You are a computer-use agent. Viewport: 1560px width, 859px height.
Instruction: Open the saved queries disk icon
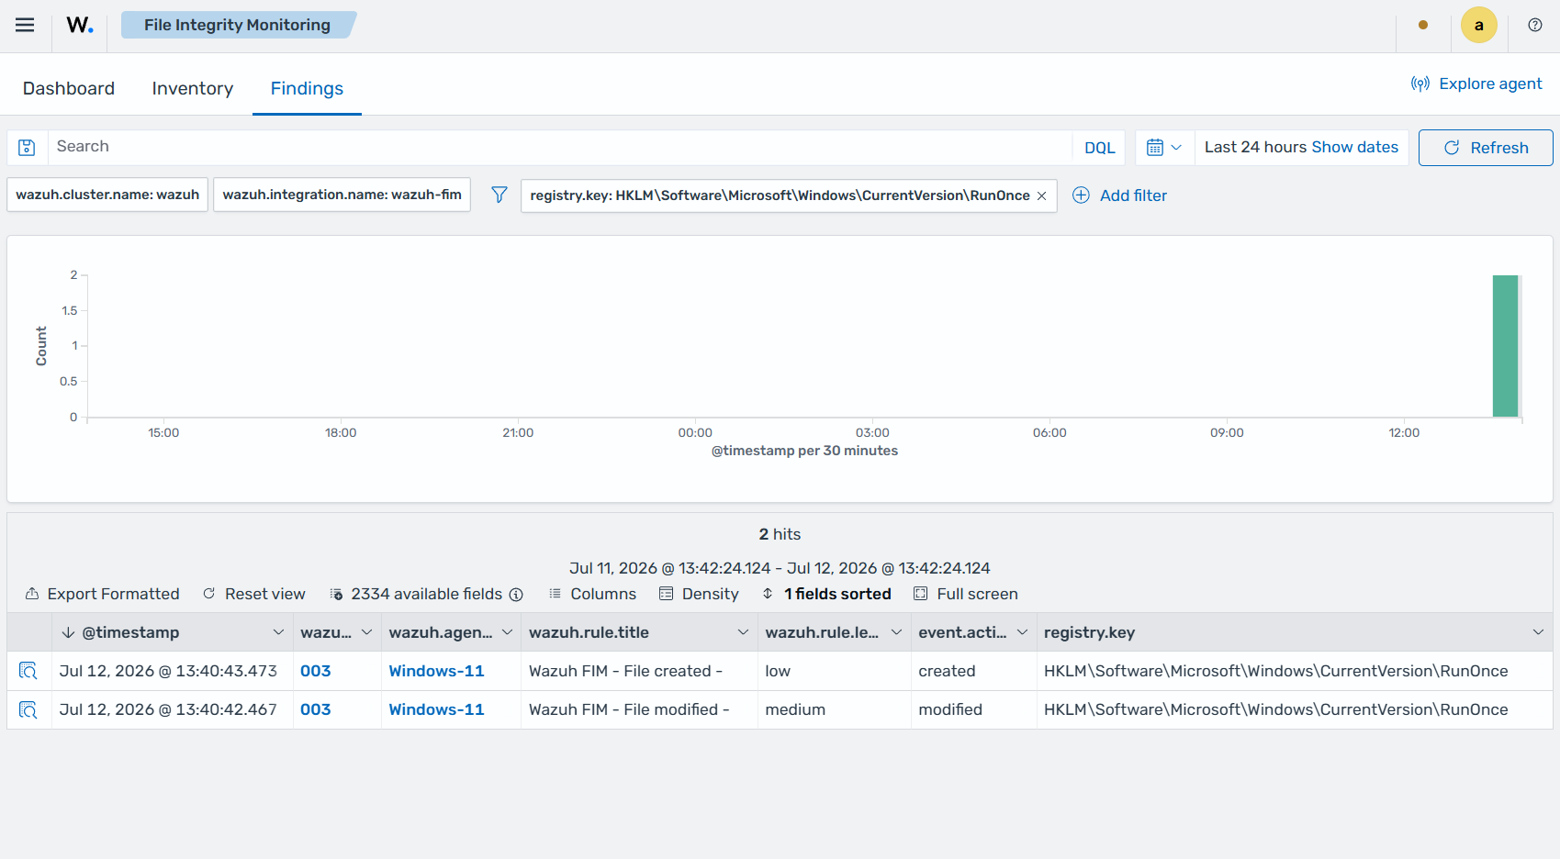(x=27, y=147)
